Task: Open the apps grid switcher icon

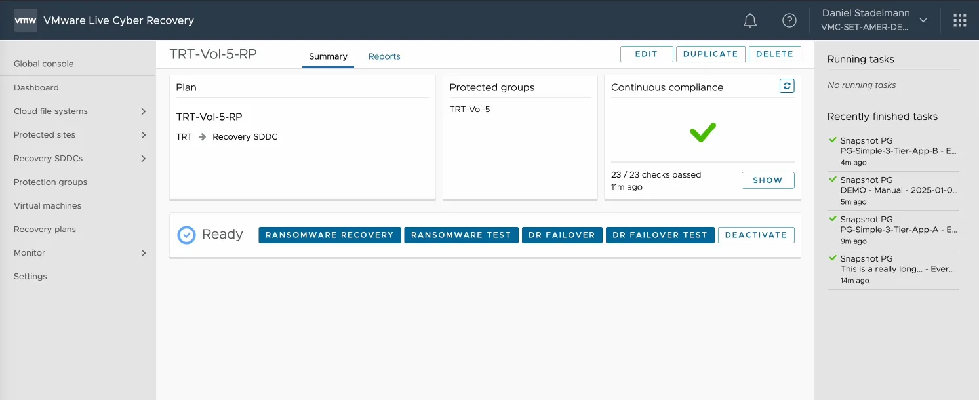Action: 960,21
